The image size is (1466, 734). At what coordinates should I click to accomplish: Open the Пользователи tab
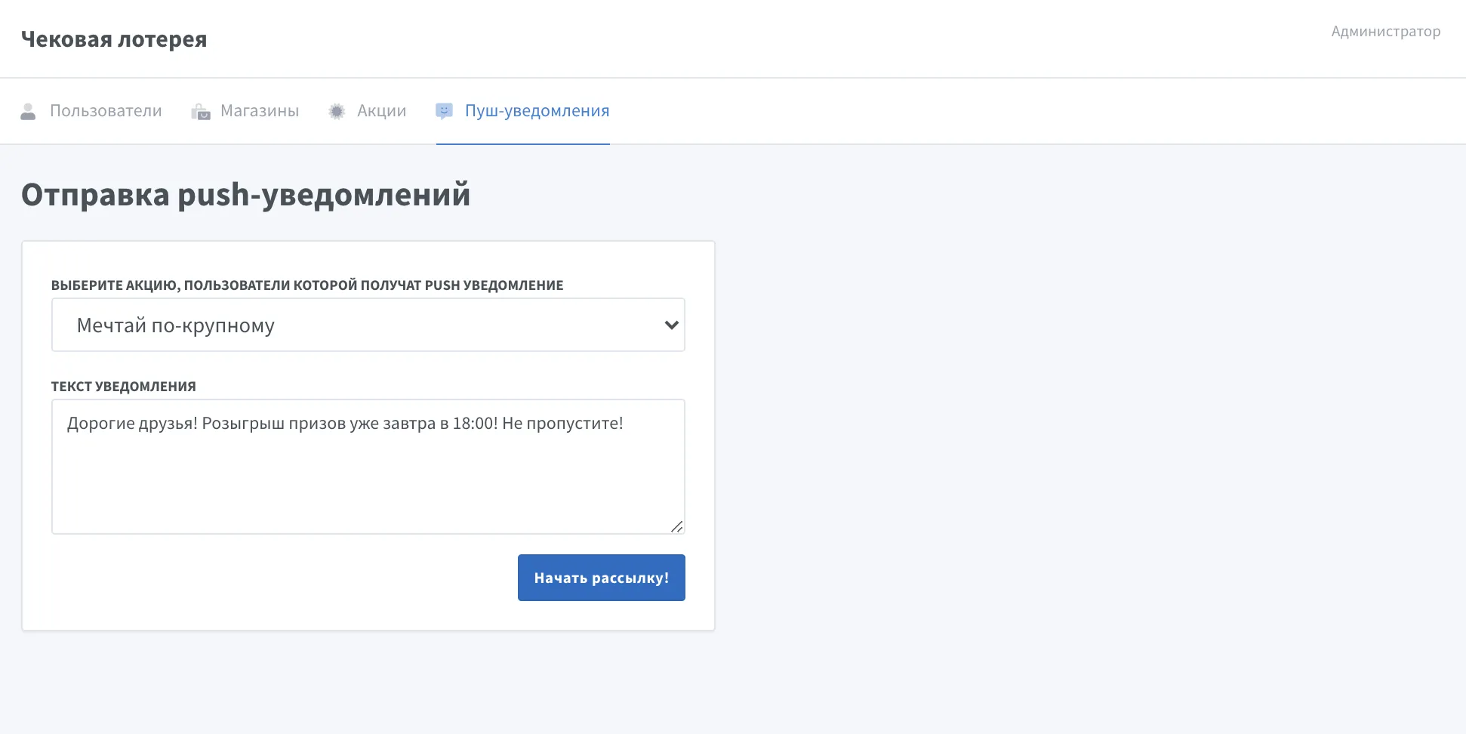click(x=106, y=111)
